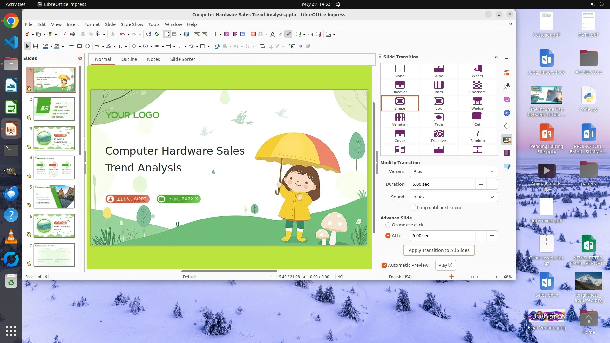Pick the Dissolve transition icon

coord(438,134)
